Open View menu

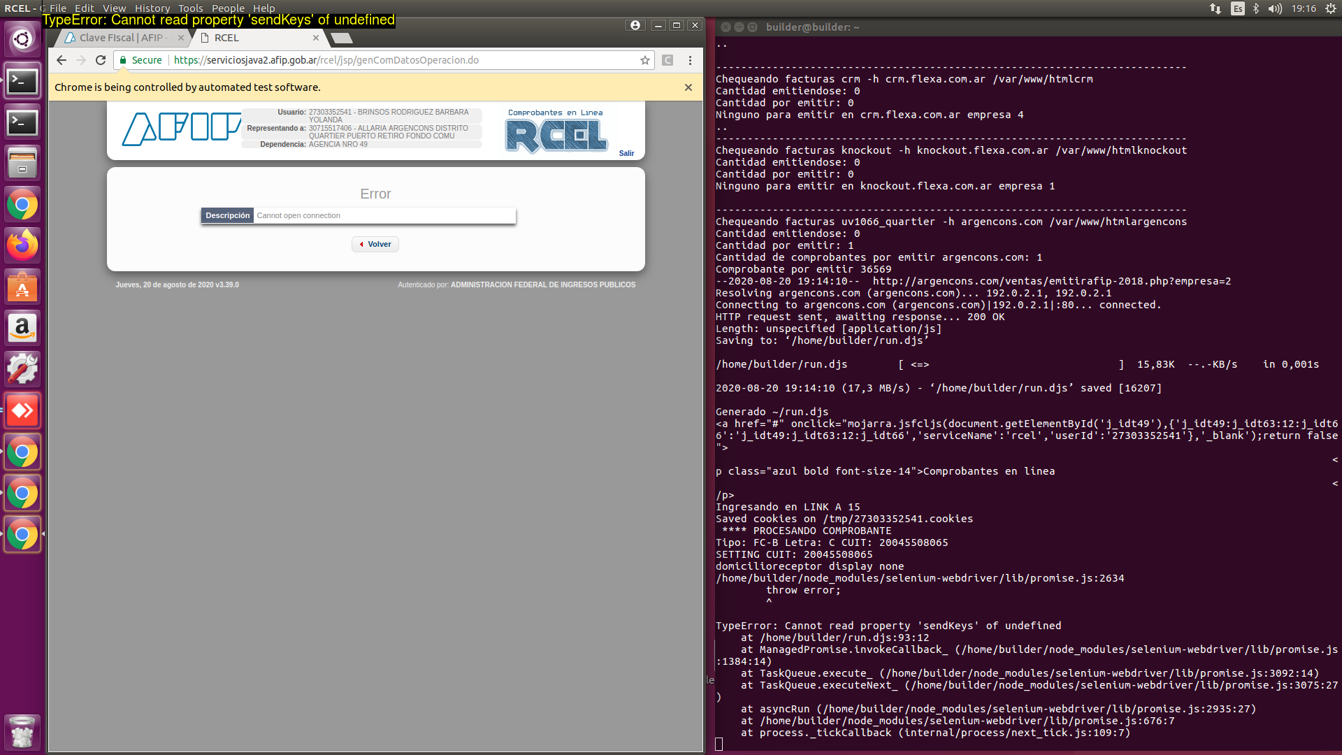114,8
